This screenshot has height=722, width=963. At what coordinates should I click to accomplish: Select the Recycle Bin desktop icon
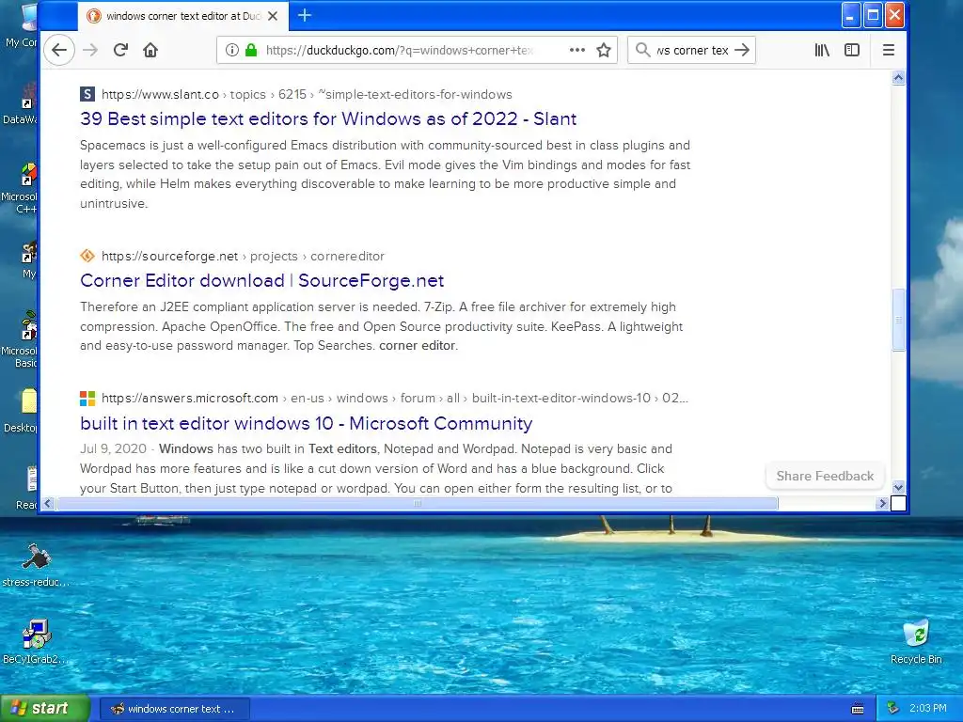click(916, 642)
